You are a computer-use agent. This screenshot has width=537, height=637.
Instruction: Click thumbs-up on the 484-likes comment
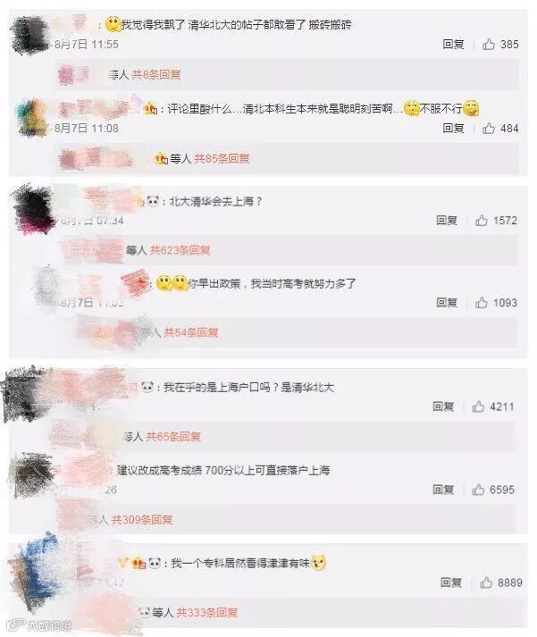[488, 128]
